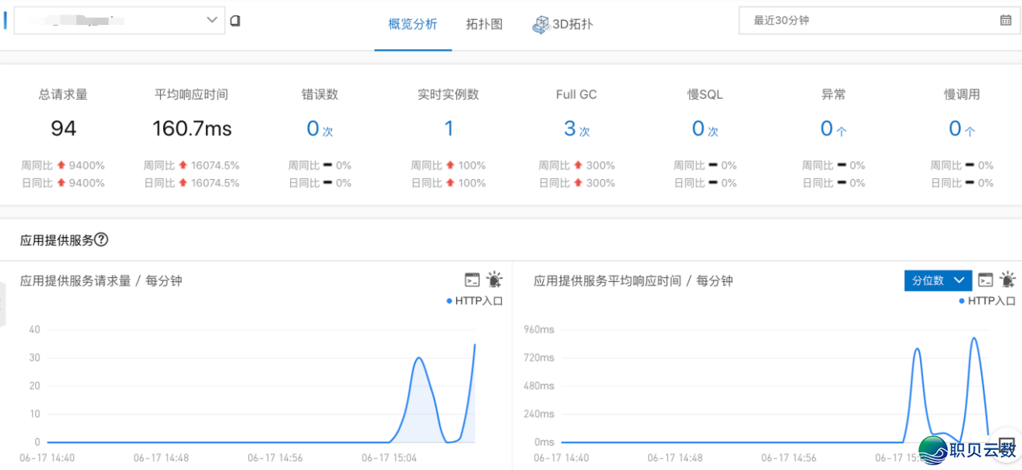Click the 3D cube icon on 3D拓扑 tab
Image resolution: width=1022 pixels, height=470 pixels.
pos(540,25)
